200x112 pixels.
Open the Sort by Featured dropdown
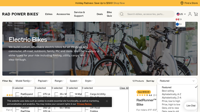[x=177, y=81]
